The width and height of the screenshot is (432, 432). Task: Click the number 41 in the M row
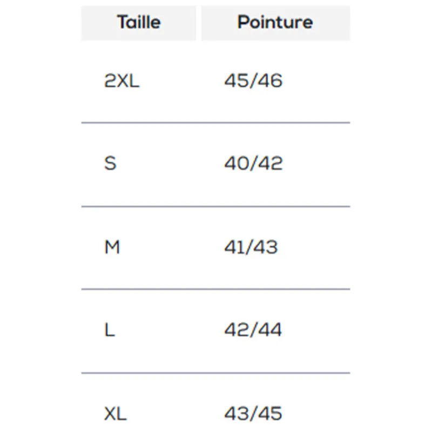coord(233,247)
